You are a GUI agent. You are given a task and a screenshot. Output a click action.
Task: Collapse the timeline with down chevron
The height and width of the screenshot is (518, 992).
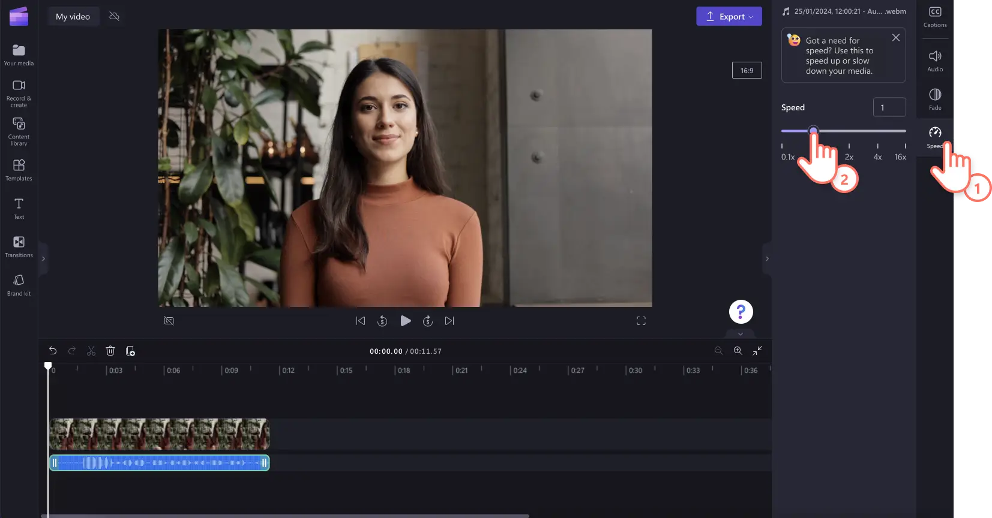[x=741, y=334]
